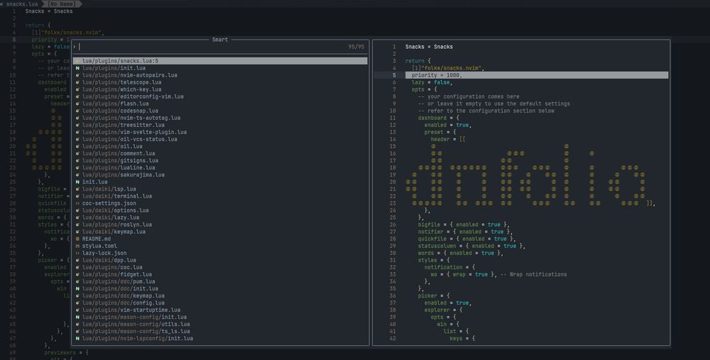710x360 pixels.
Task: Select lua/plugins/ddc/keymap.lua
Action: [x=123, y=296]
